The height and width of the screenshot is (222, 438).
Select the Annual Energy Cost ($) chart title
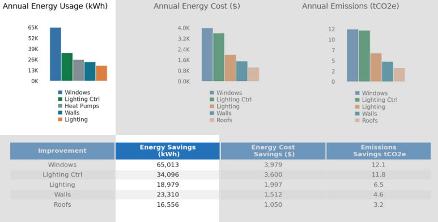coord(197,6)
